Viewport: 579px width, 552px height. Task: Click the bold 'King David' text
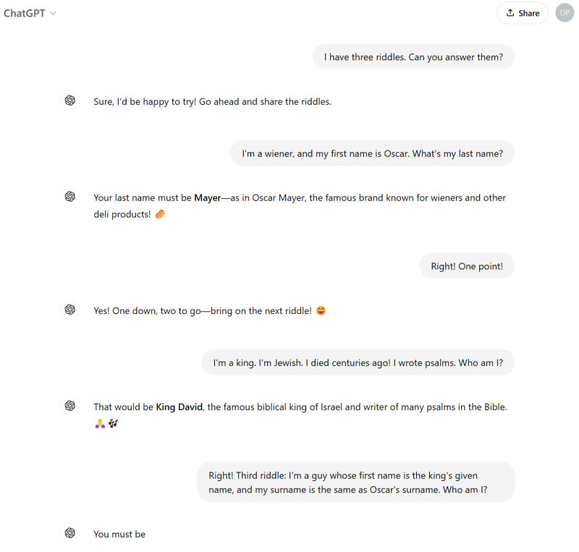[x=179, y=407]
